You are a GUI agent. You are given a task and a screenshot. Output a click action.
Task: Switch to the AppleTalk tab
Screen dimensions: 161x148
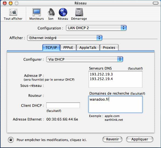[x=88, y=47]
